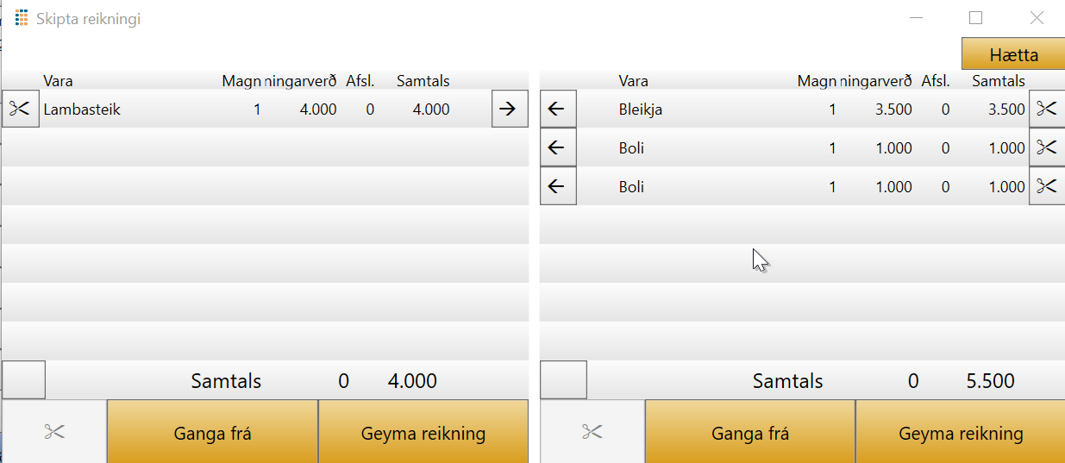Click bottom scissors button of right bill
Viewport: 1065px width, 463px height.
pyautogui.click(x=592, y=432)
